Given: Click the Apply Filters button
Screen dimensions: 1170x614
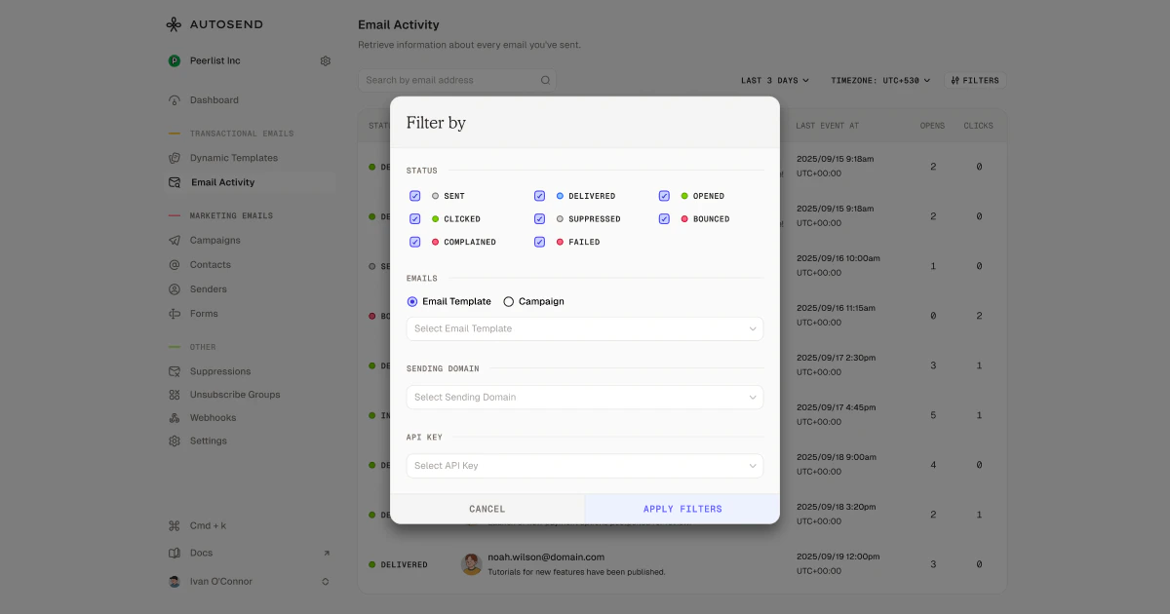Looking at the screenshot, I should (682, 508).
